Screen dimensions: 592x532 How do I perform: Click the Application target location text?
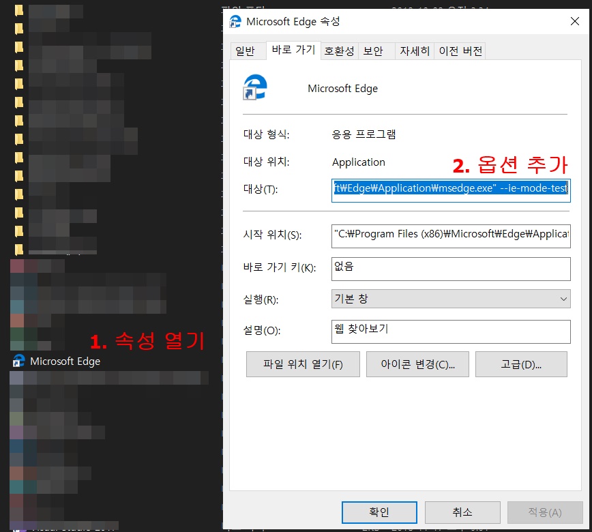point(358,162)
